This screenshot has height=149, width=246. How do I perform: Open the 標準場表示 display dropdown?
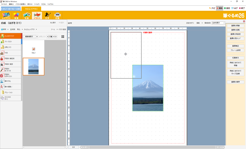31,36
